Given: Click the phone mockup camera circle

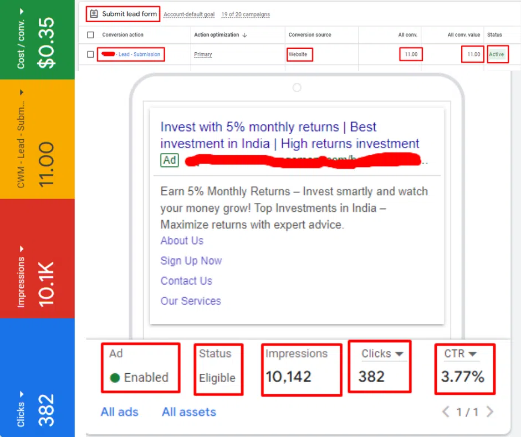Looking at the screenshot, I should 297,88.
